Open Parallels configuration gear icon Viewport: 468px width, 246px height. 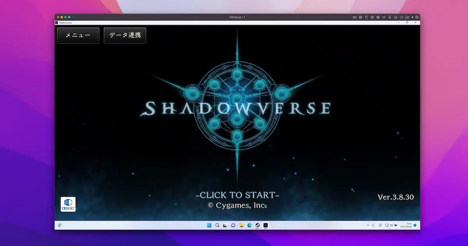click(x=417, y=17)
